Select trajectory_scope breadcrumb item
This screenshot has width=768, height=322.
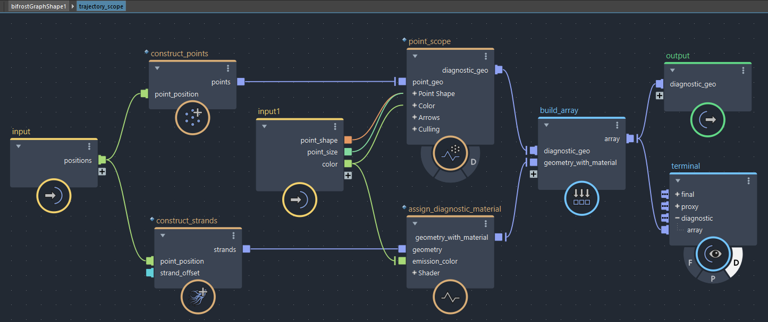[102, 7]
